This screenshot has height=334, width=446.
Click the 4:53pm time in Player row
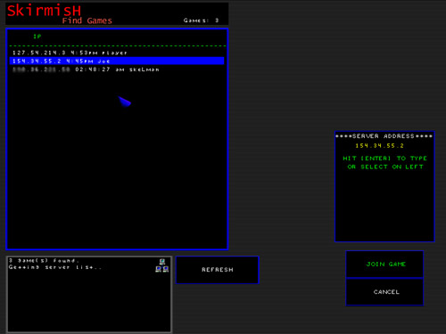pos(84,53)
